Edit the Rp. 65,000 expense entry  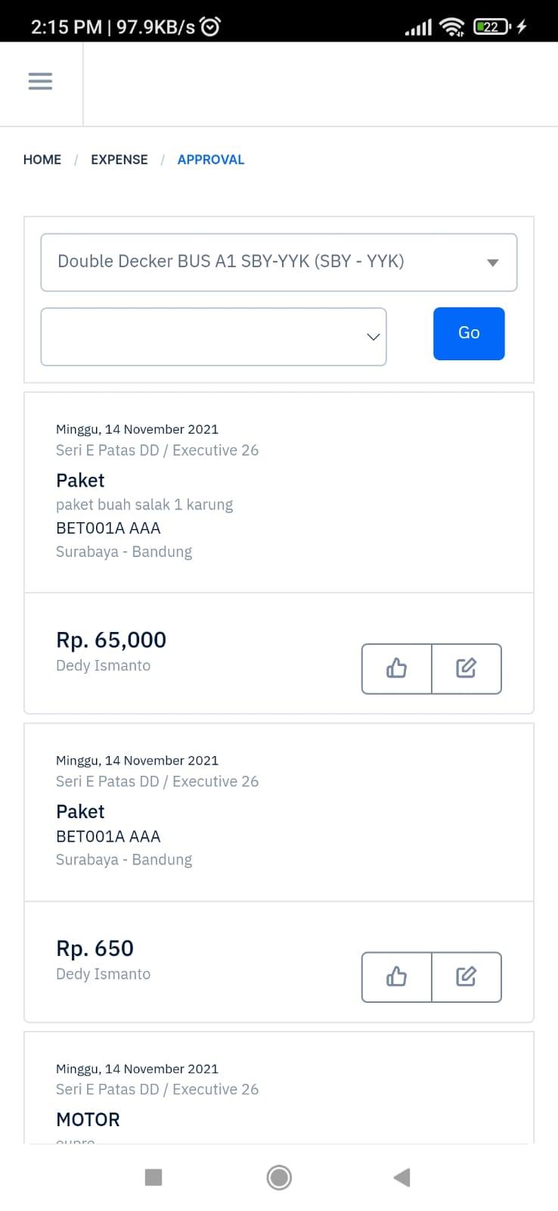pos(467,668)
